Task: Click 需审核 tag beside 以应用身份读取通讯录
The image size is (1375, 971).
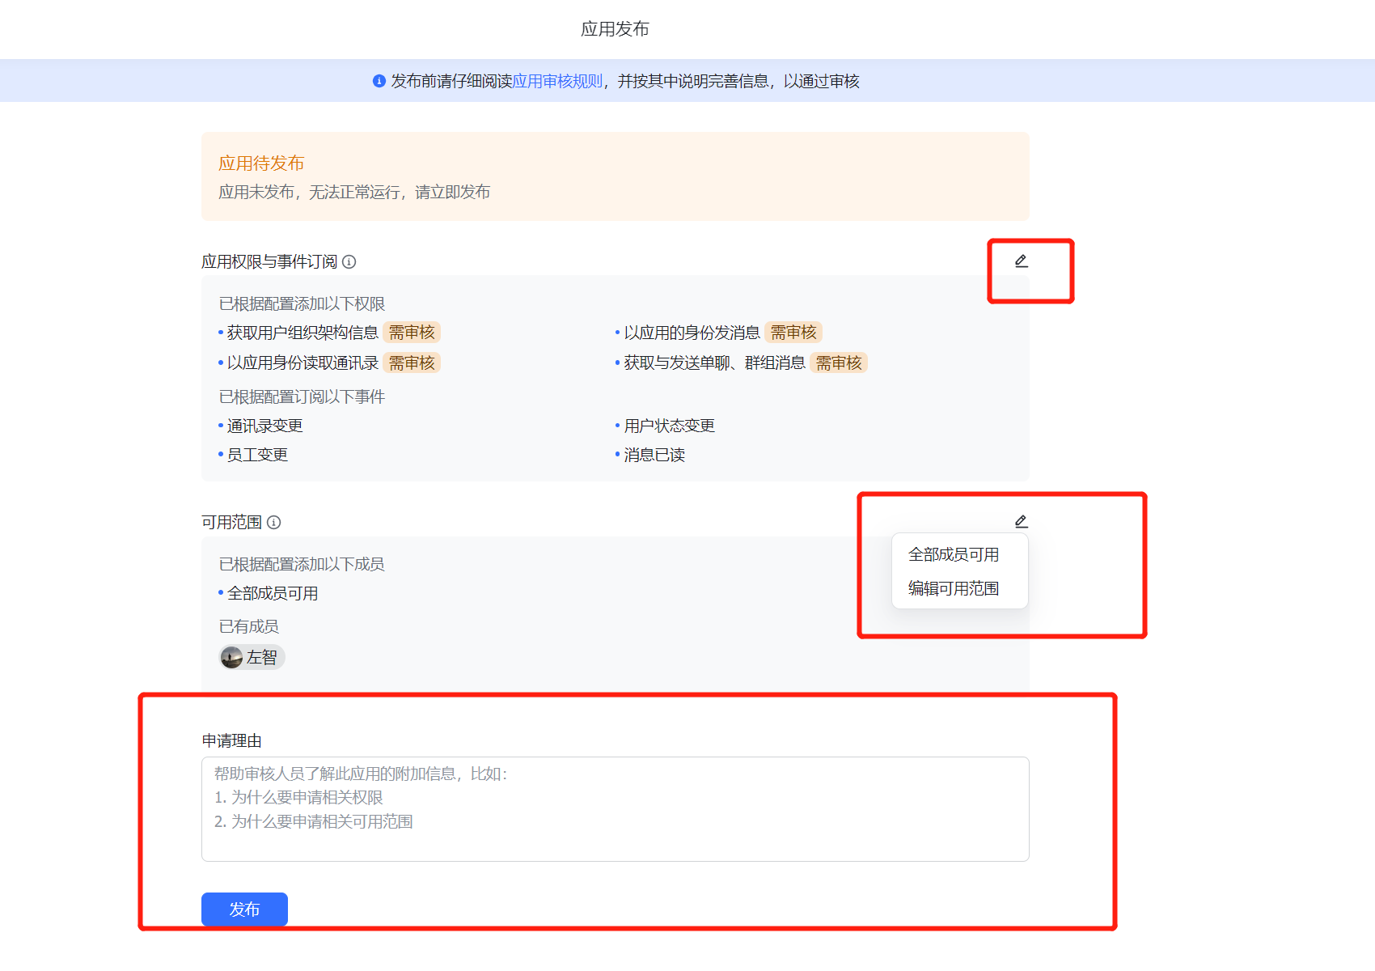Action: tap(412, 363)
